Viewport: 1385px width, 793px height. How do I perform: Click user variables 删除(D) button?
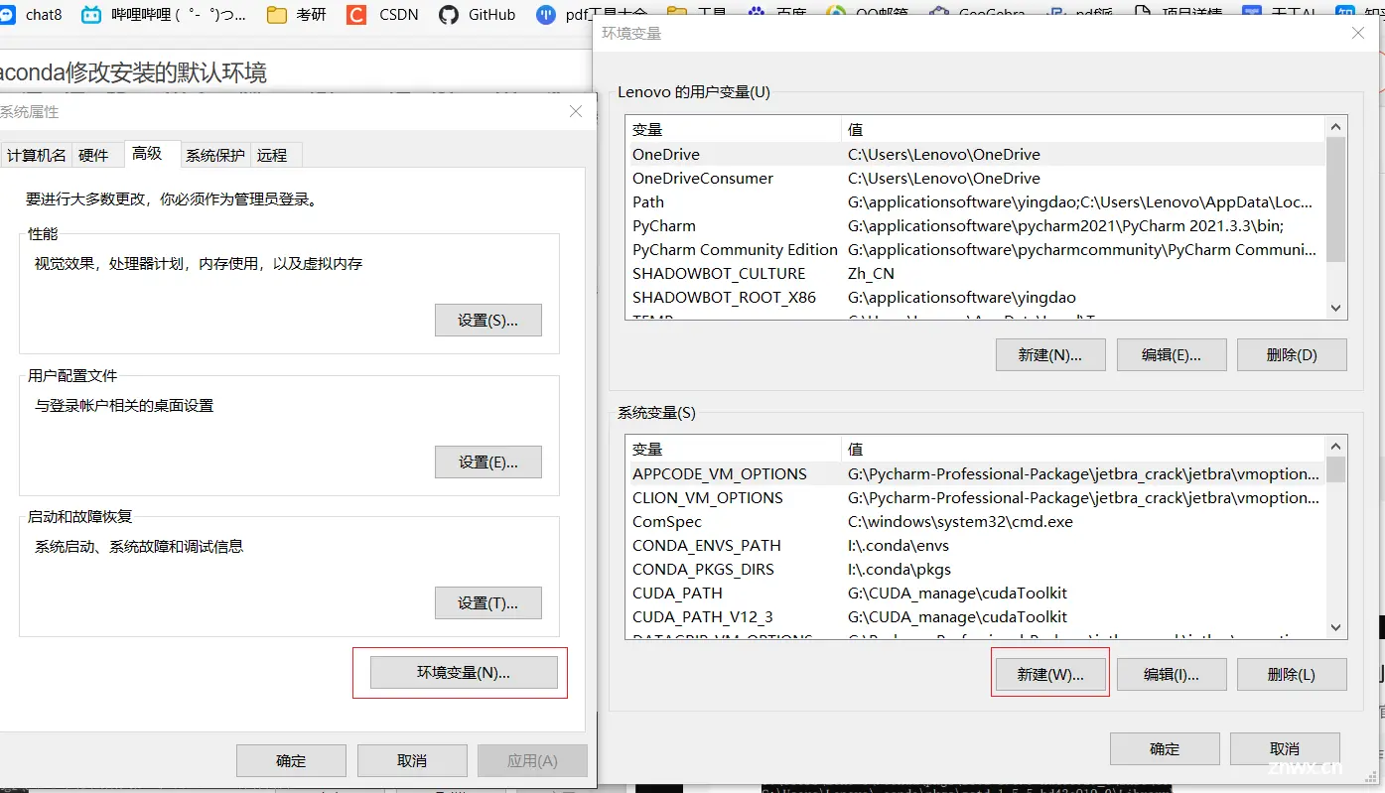(1292, 354)
